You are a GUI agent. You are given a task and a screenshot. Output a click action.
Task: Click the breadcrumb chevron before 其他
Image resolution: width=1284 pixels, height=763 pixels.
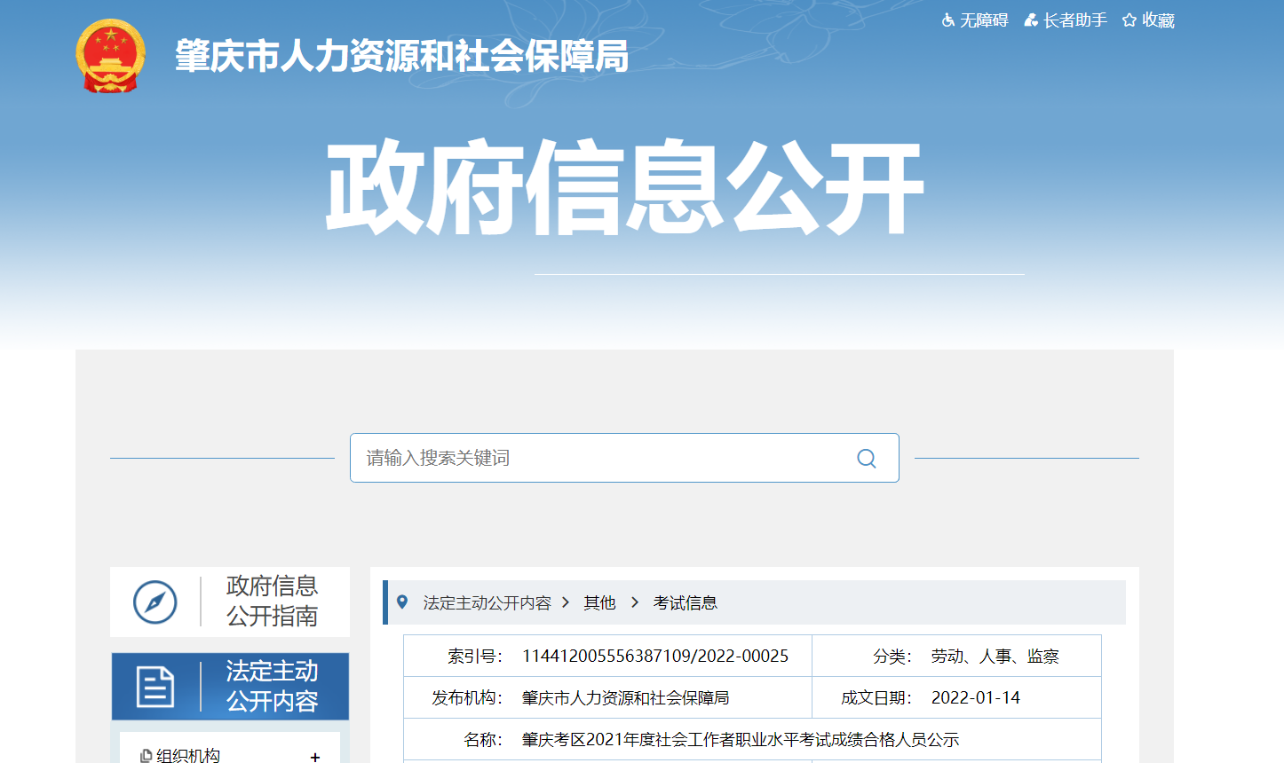(566, 602)
